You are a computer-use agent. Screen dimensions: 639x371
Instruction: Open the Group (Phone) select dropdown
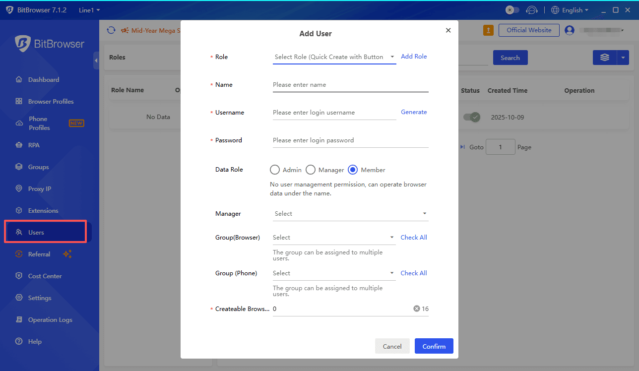coord(334,273)
